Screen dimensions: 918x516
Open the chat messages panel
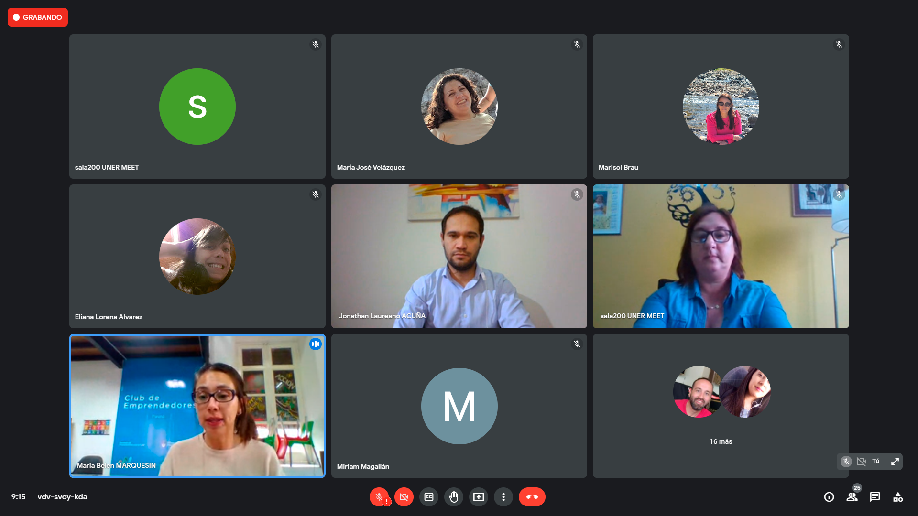875,497
